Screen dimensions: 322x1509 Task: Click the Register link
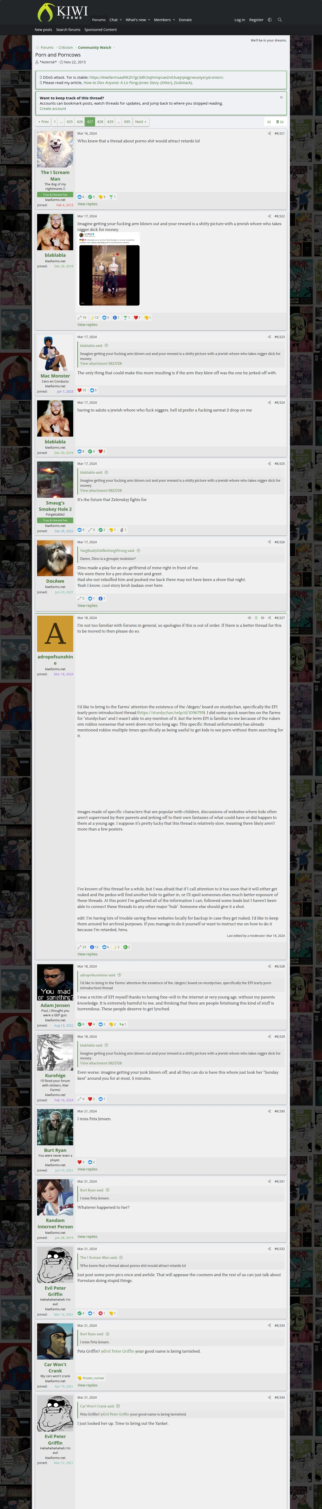(x=256, y=20)
